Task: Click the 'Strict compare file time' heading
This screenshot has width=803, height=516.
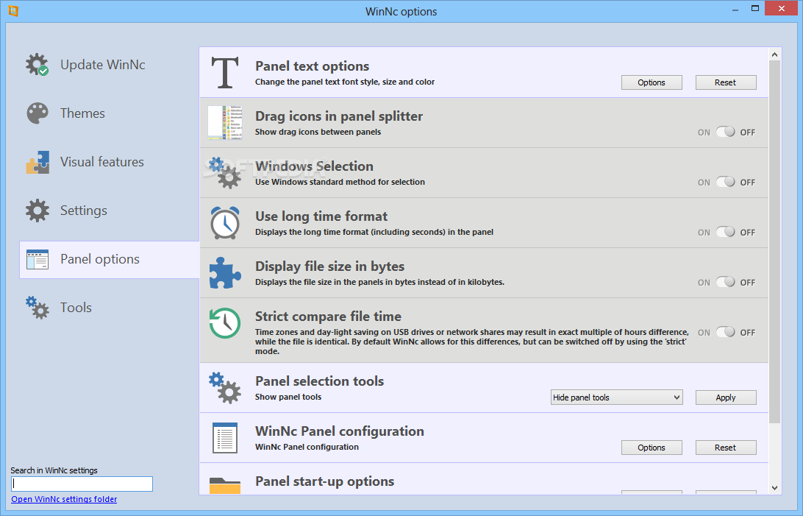Action: tap(328, 317)
